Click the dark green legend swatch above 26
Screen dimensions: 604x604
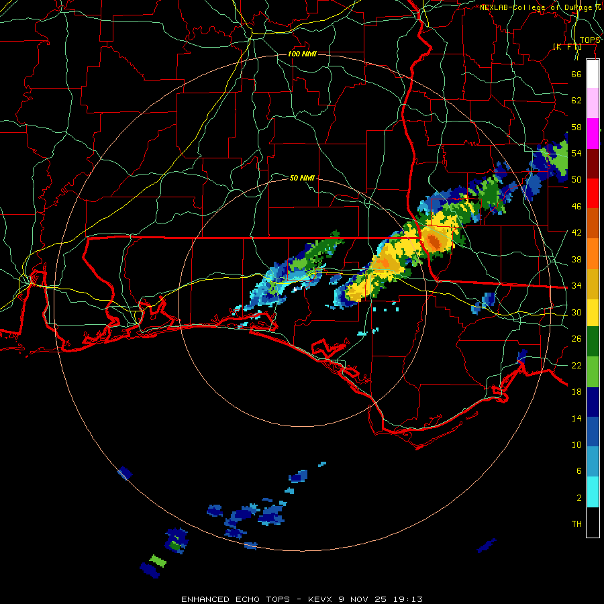593,342
